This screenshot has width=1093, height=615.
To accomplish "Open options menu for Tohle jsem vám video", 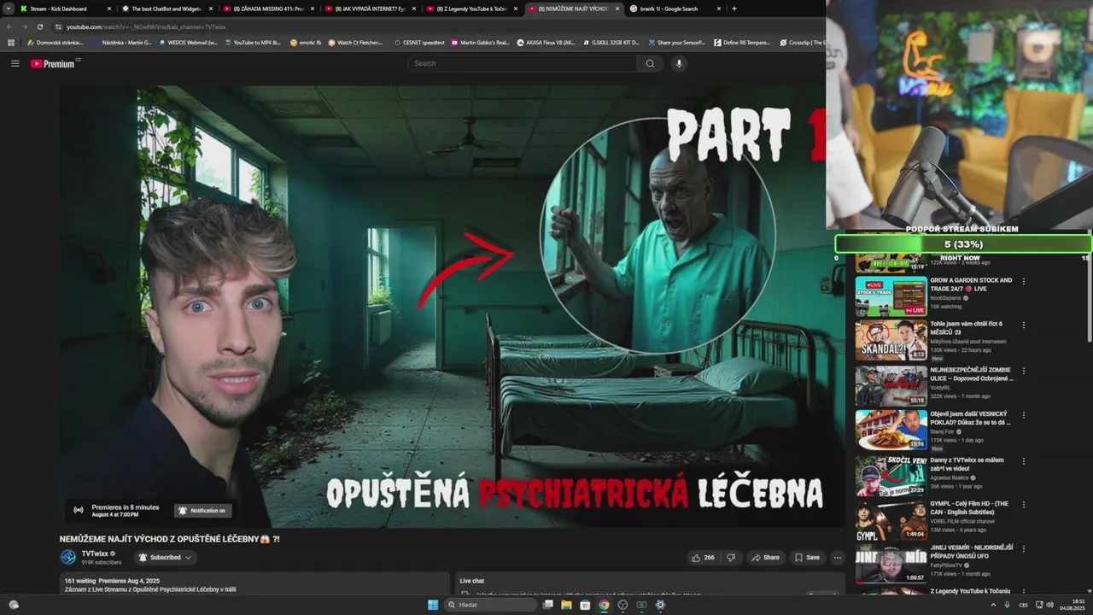I will pyautogui.click(x=1024, y=325).
